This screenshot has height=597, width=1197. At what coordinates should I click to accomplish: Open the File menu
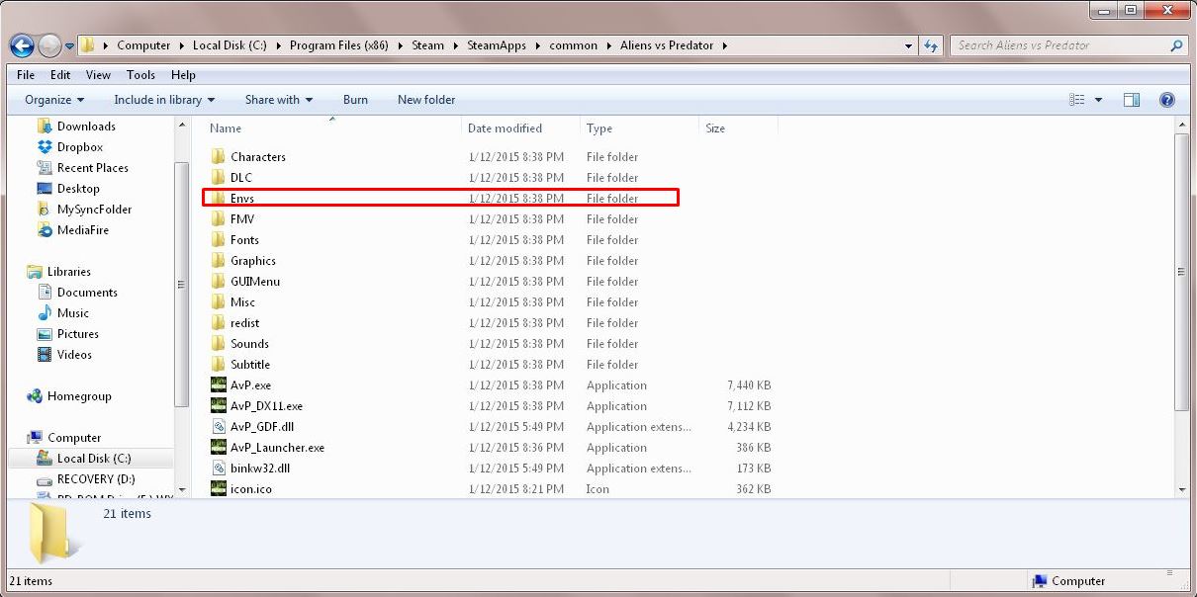click(26, 75)
